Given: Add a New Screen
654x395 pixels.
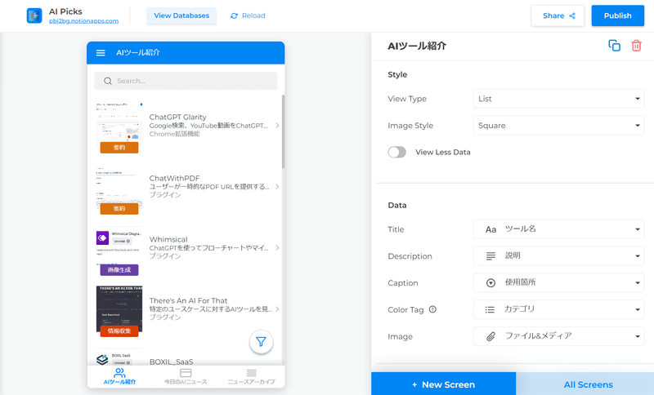Looking at the screenshot, I should [443, 384].
